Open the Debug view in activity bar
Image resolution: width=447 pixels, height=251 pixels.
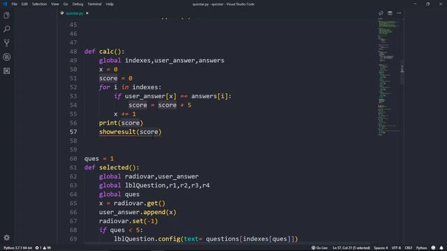click(x=6, y=57)
